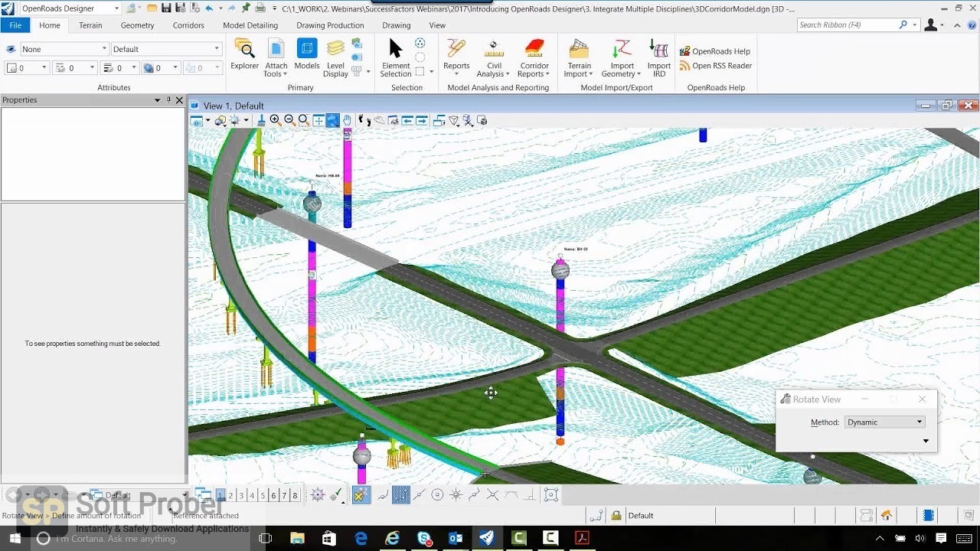Activate the Element Selection tool

(396, 59)
